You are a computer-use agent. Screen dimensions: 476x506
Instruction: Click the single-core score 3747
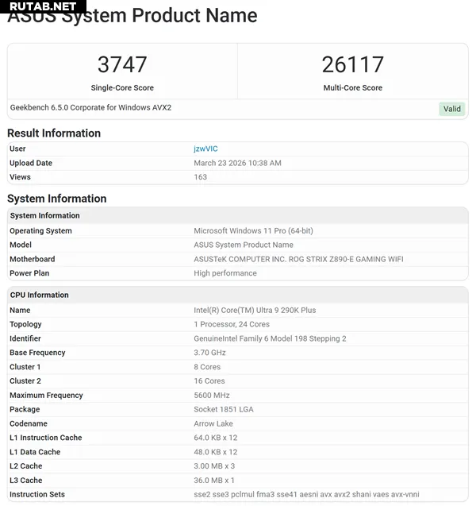pyautogui.click(x=122, y=64)
